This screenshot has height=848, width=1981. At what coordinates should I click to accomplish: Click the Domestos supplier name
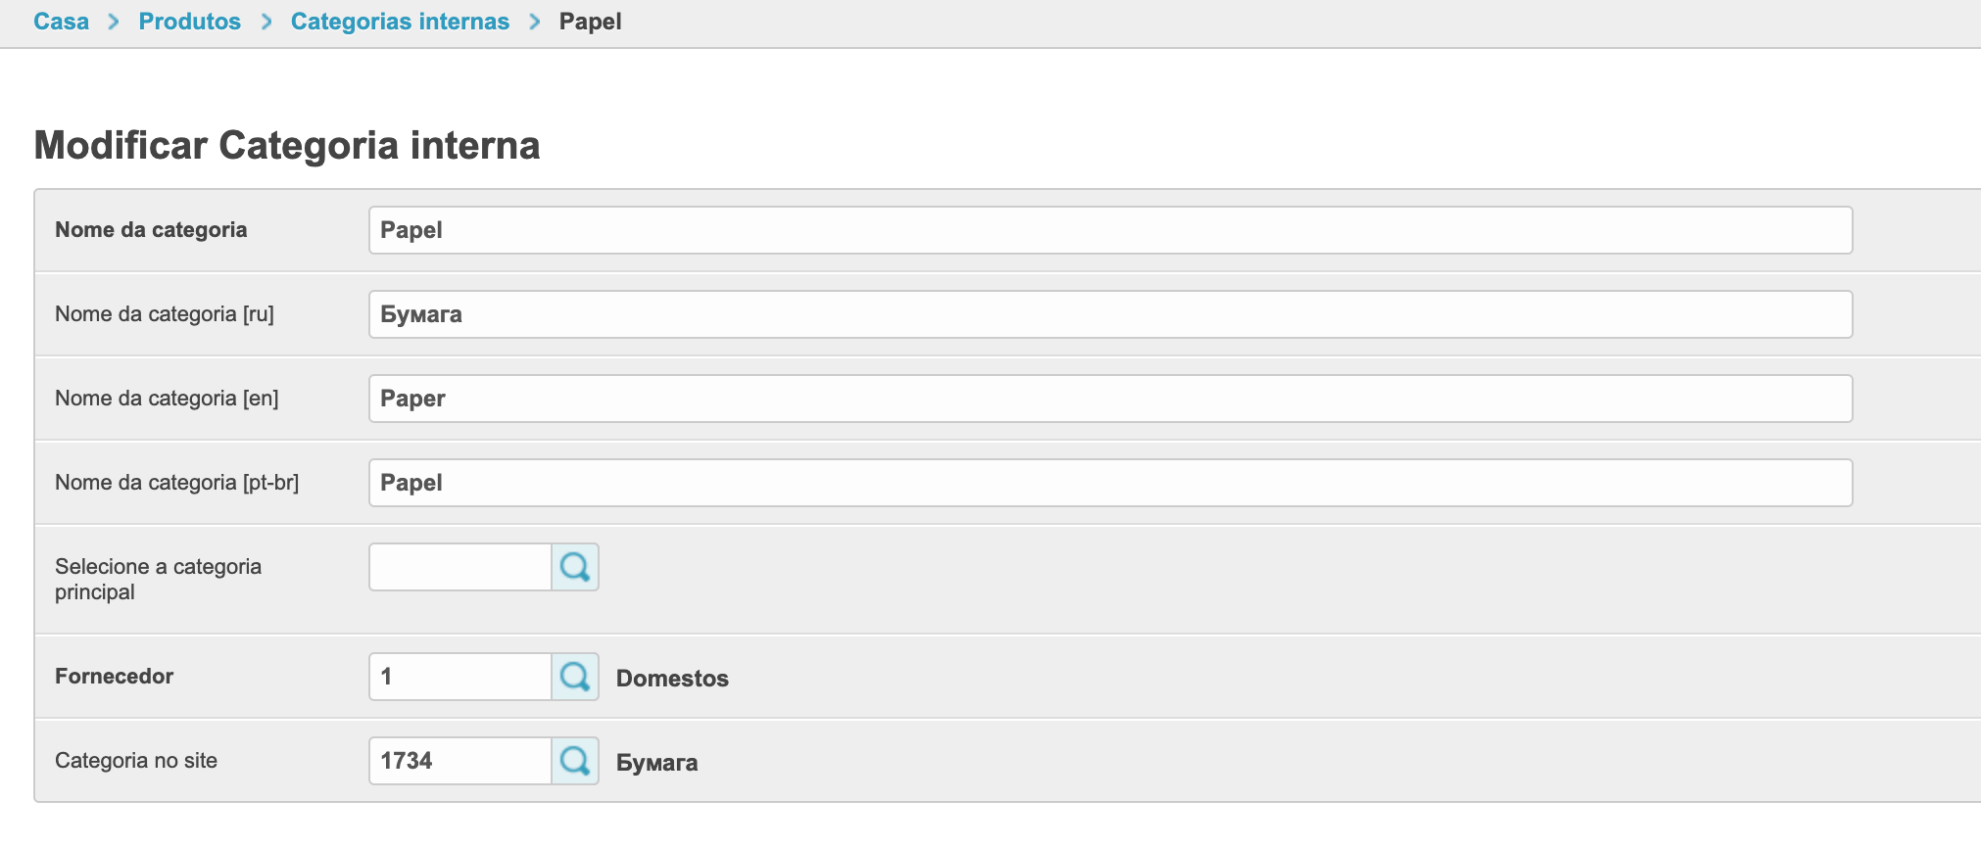pos(672,679)
